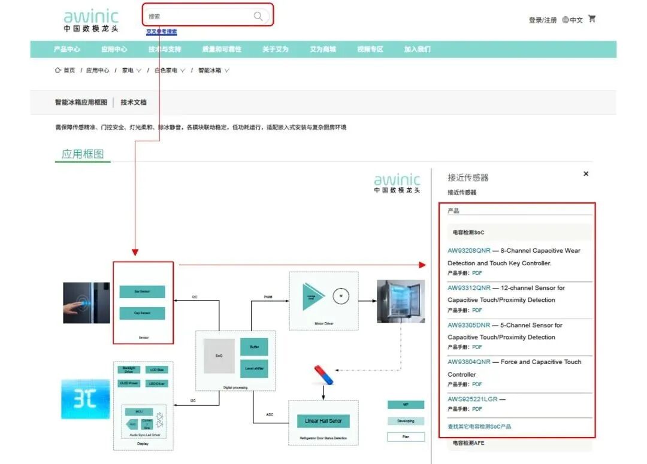Open the 产品中心 menu
The width and height of the screenshot is (647, 464).
click(67, 49)
